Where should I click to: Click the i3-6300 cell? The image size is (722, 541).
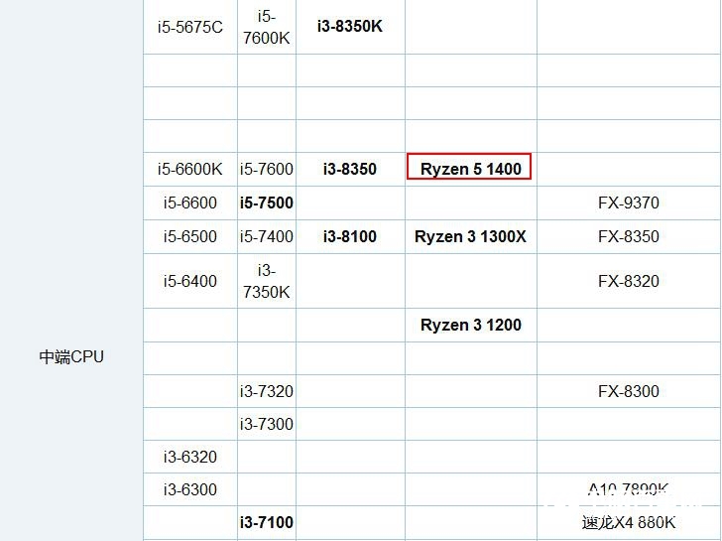[189, 489]
